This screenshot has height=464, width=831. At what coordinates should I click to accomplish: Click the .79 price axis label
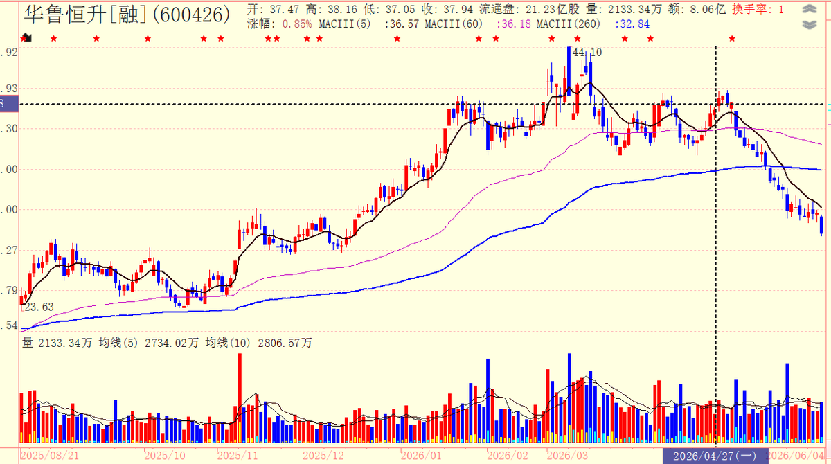click(10, 290)
